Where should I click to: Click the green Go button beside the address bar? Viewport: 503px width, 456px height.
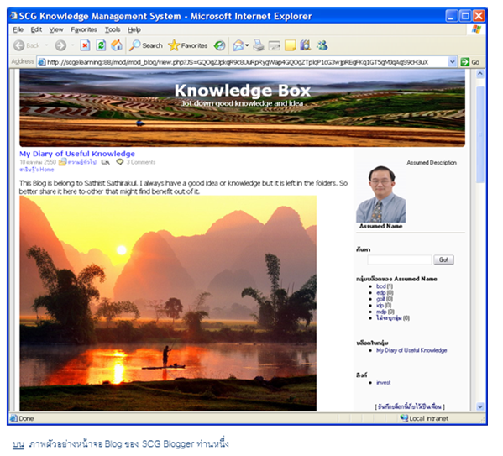(470, 62)
